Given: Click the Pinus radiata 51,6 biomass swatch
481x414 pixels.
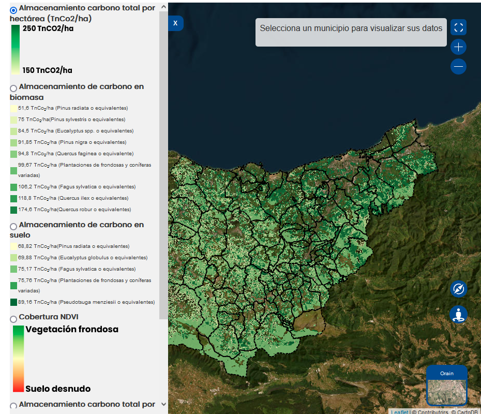Looking at the screenshot, I should pyautogui.click(x=13, y=108).
